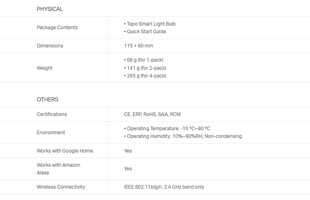Viewport: 310px width, 200px height.
Task: Select the Environment row label
Action: 51,133
